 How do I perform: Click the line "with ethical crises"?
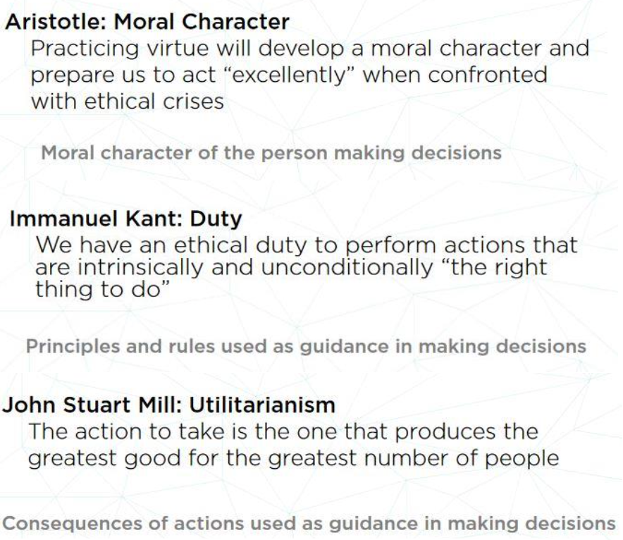pos(127,102)
